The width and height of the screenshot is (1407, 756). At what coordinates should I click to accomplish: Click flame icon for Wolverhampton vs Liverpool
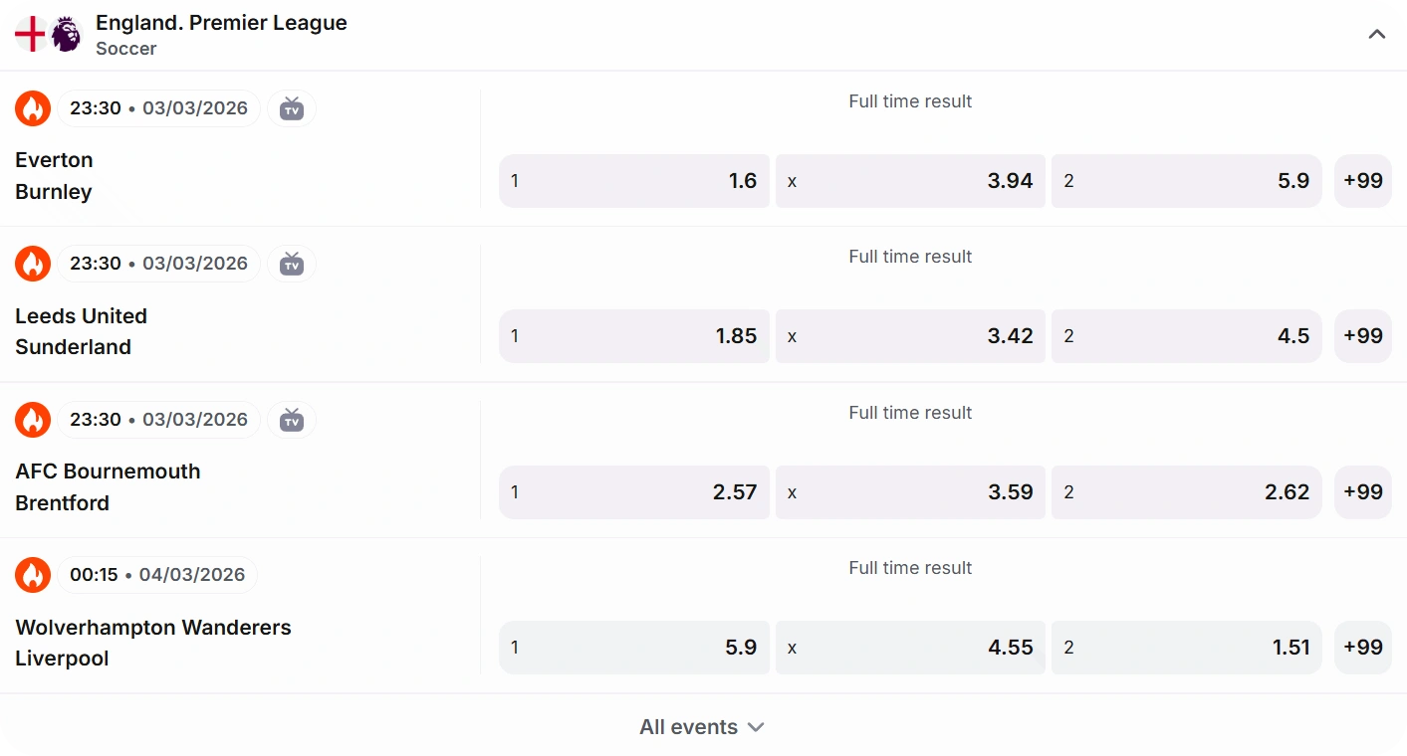point(33,575)
